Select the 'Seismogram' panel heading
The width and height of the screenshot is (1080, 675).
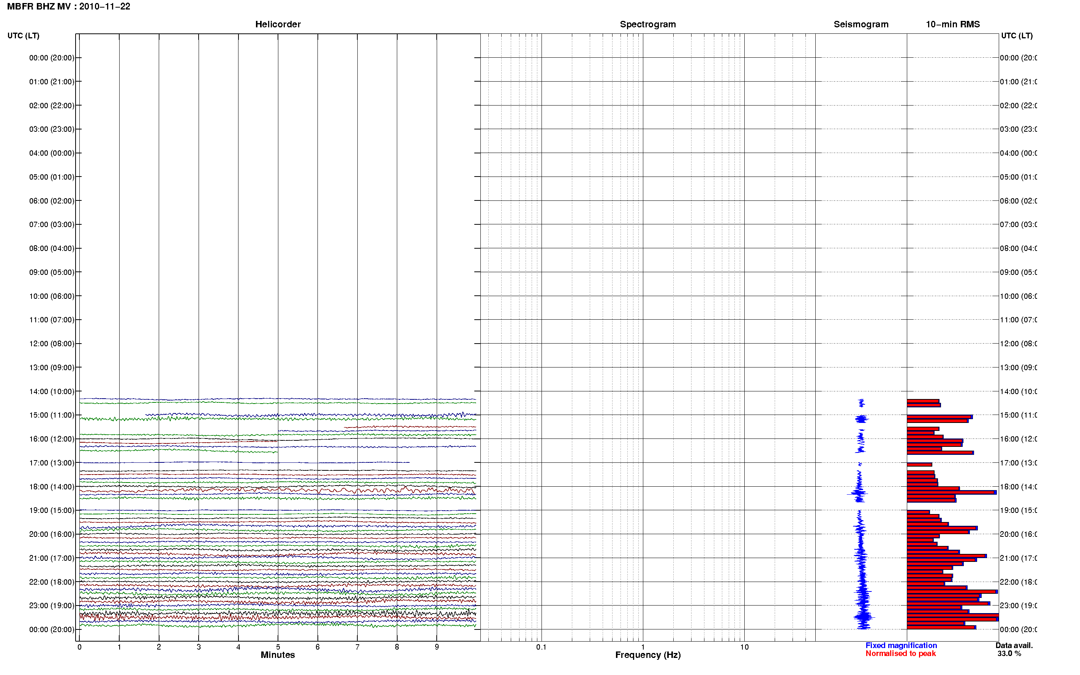point(861,24)
